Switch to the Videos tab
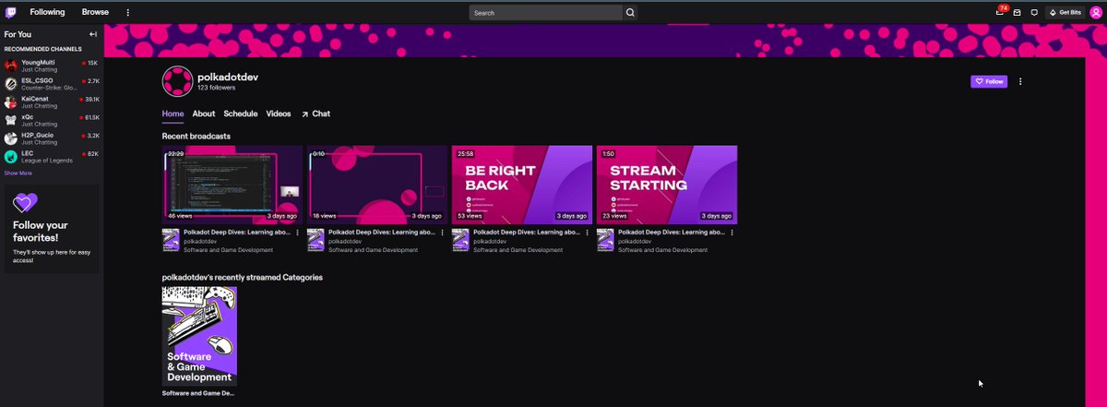The height and width of the screenshot is (407, 1107). (x=279, y=114)
